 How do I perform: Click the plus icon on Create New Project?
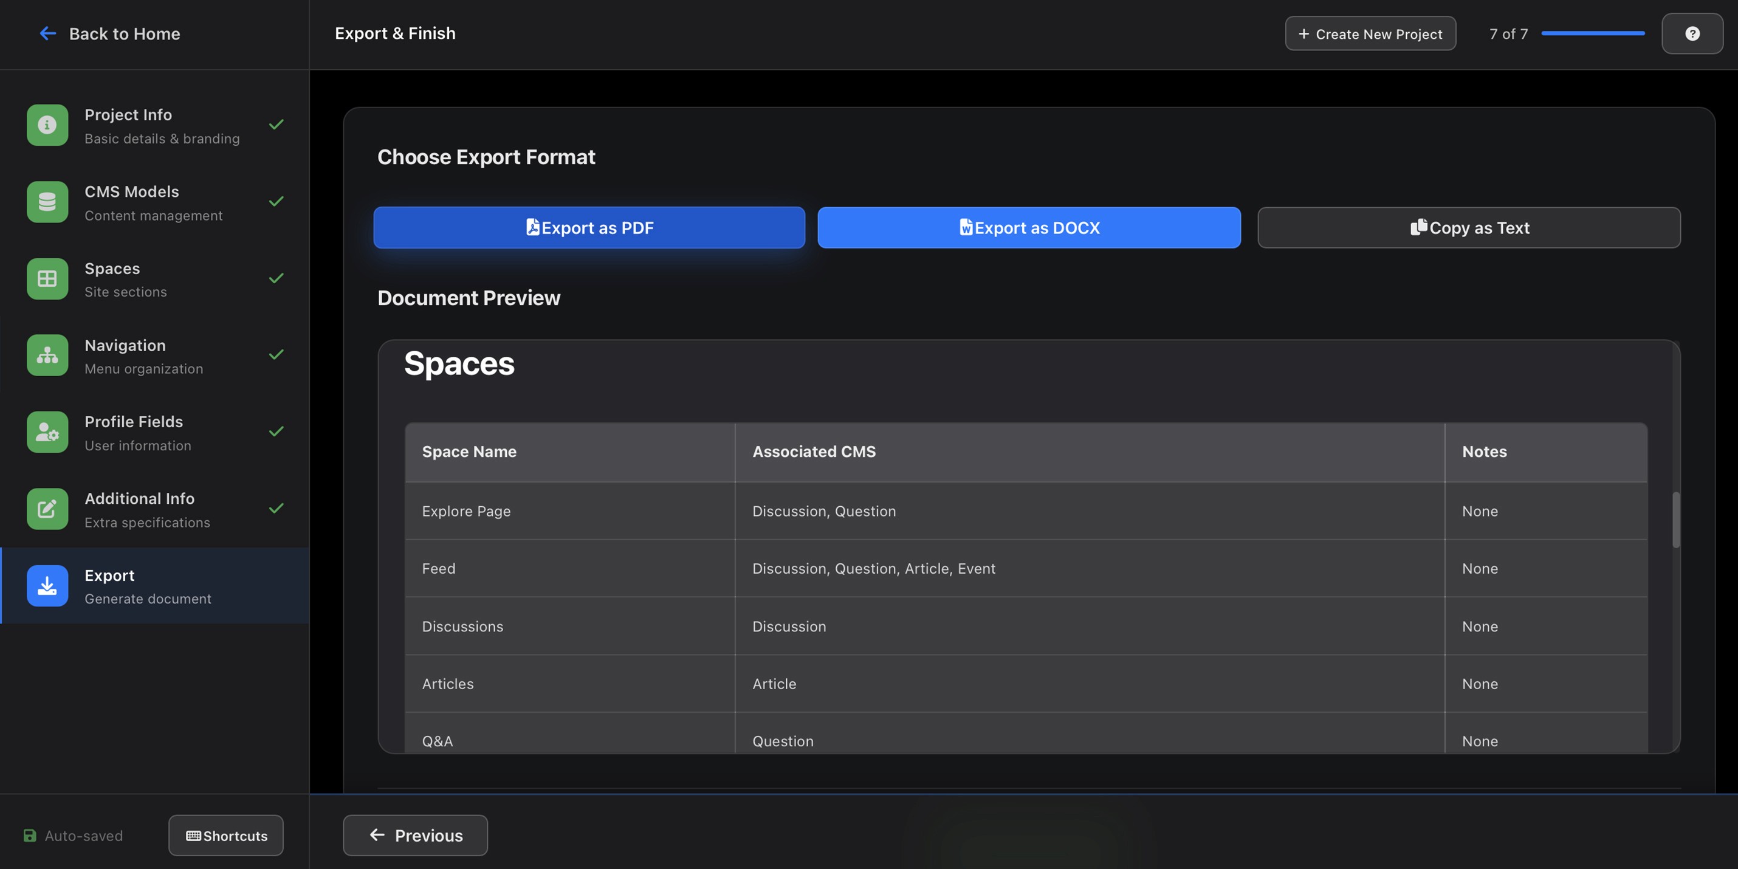[x=1303, y=33]
